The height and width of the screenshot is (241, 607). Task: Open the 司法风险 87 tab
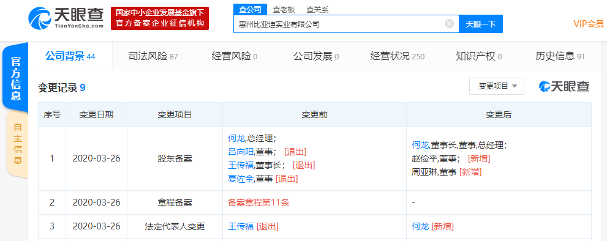[x=153, y=56]
